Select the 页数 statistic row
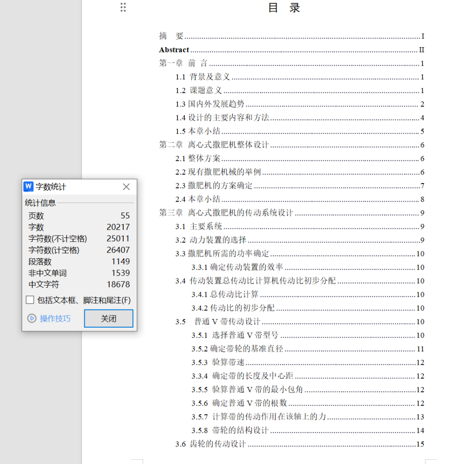Image resolution: width=451 pixels, height=464 pixels. pos(36,216)
